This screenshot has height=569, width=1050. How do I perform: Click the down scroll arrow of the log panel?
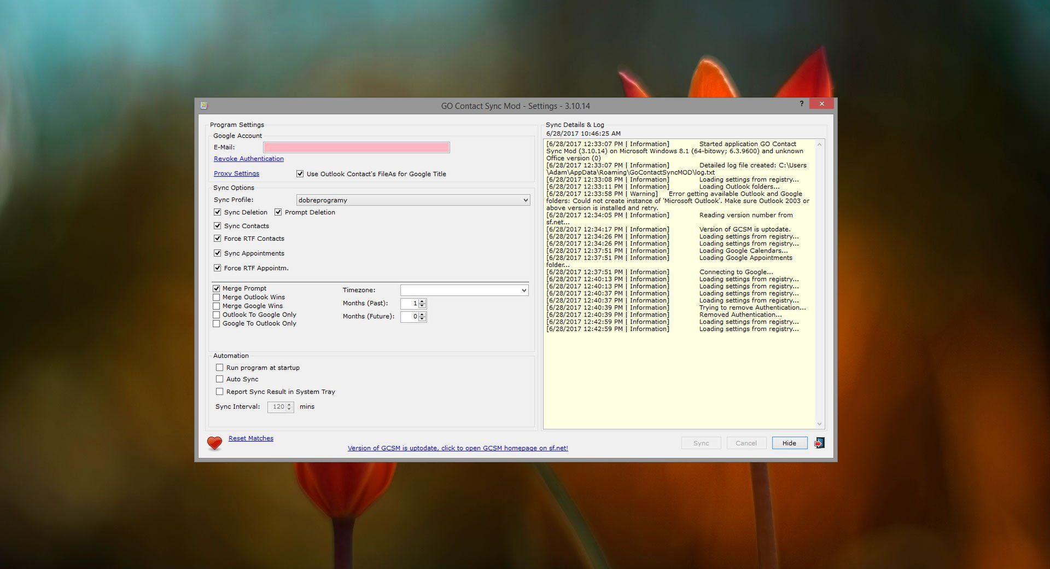[x=819, y=423]
